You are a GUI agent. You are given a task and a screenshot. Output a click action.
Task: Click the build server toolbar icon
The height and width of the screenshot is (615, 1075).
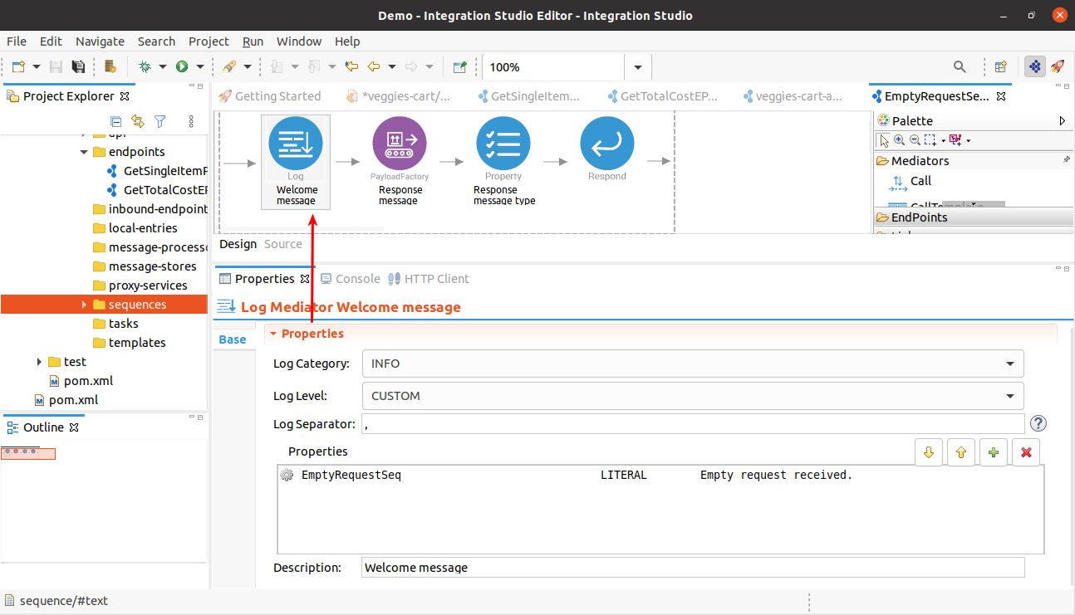[110, 67]
